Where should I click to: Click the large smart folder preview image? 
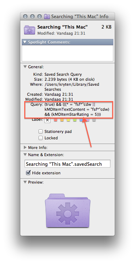pos(68,211)
